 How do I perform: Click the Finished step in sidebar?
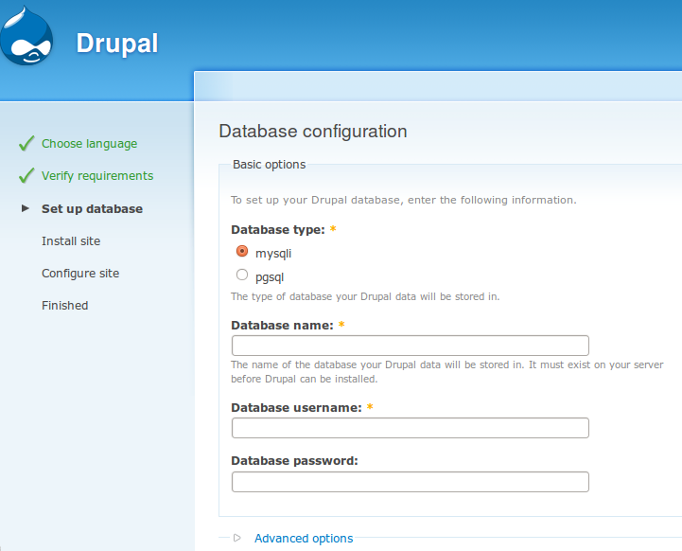click(64, 306)
